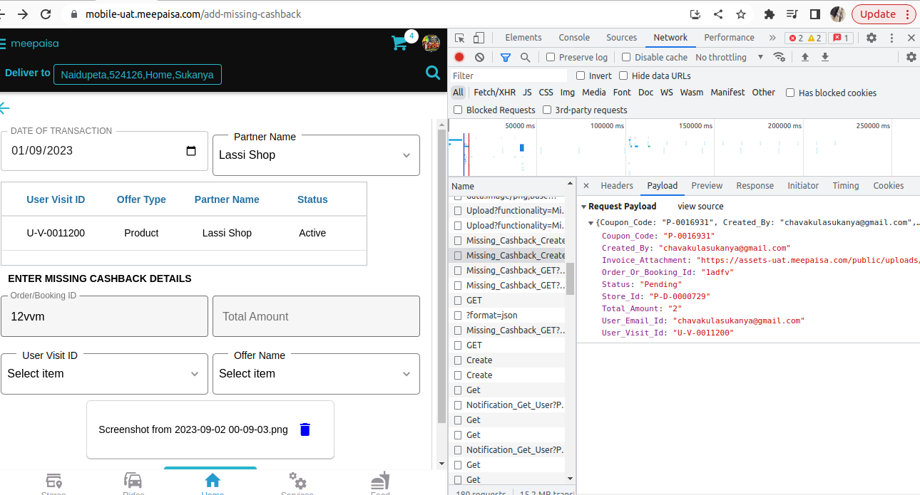Tick the checkbox beside the first Create request
Image resolution: width=920 pixels, height=495 pixels.
tap(459, 360)
